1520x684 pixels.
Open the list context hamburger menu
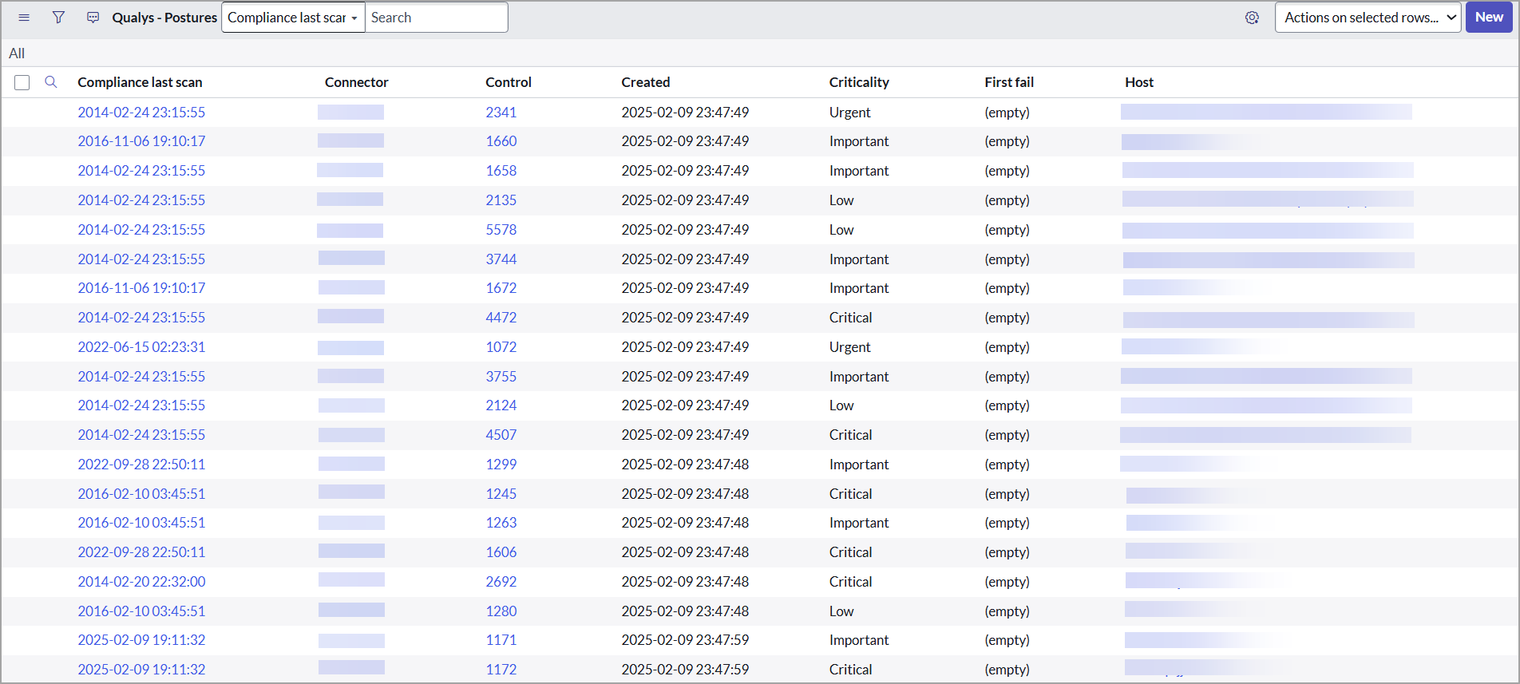(x=24, y=18)
